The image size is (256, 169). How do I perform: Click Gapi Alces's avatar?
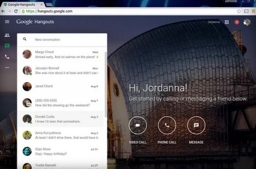point(27,152)
